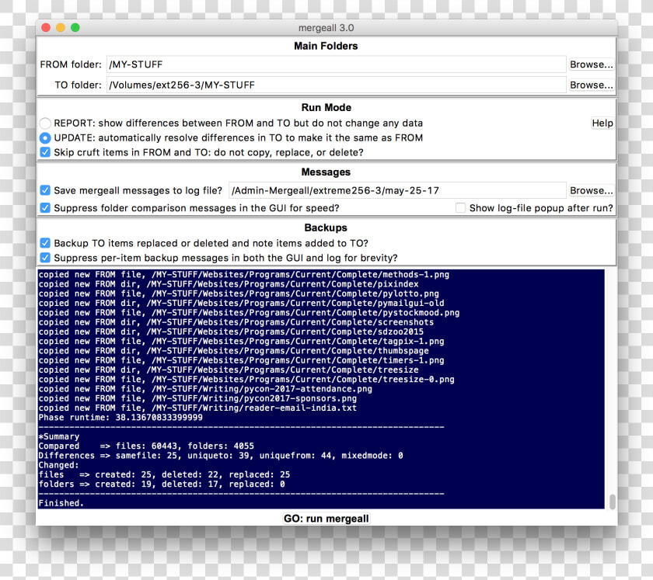The width and height of the screenshot is (653, 580).
Task: Click the TO folder path field
Action: (x=336, y=85)
